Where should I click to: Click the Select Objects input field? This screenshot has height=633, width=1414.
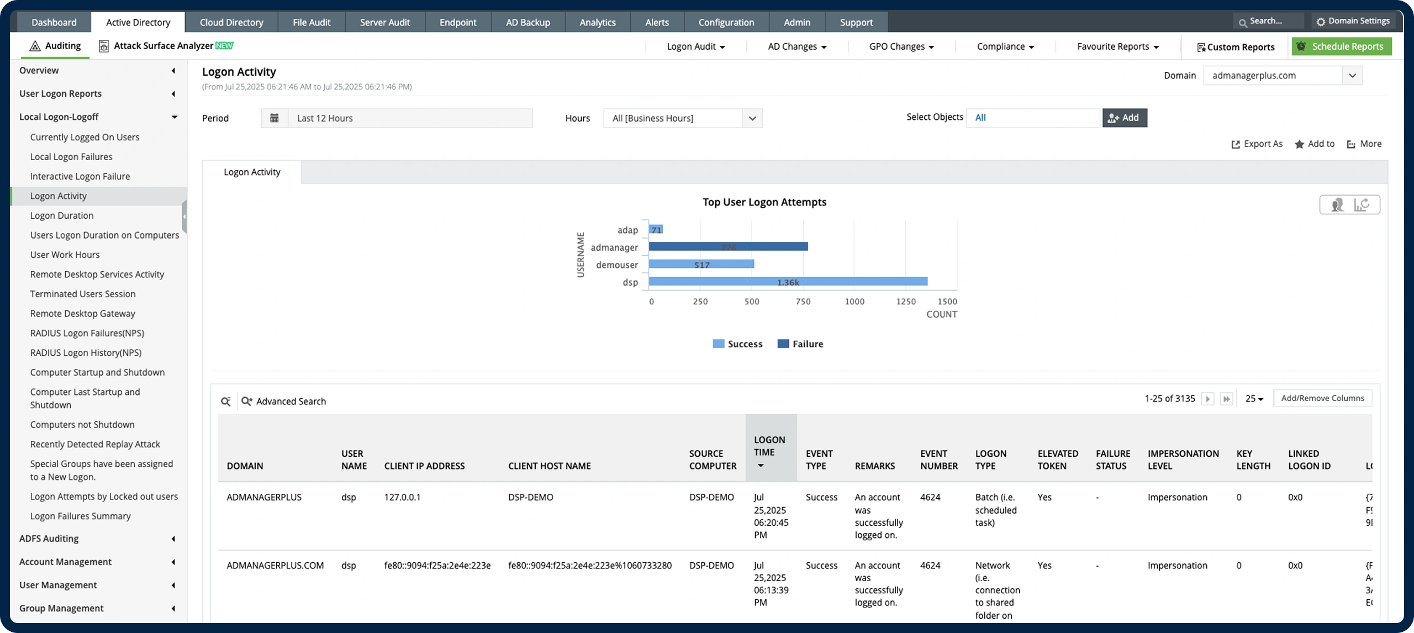(x=1032, y=118)
